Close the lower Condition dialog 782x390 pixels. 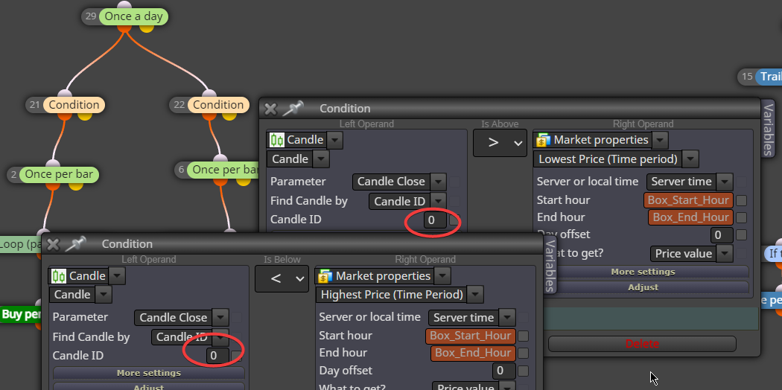pos(53,244)
